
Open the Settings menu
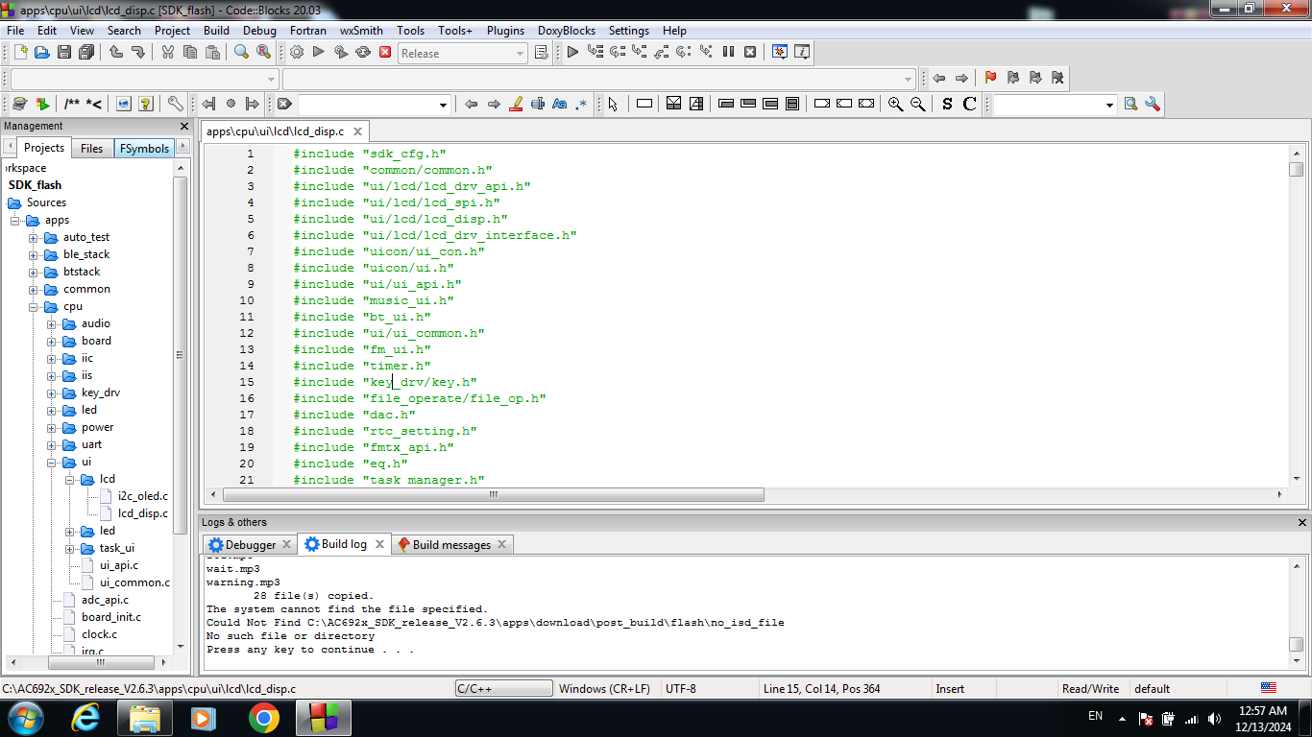pos(629,30)
